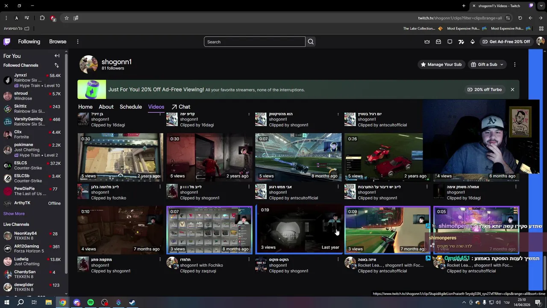The width and height of the screenshot is (547, 308).
Task: Open the shroud channel in the sidebar
Action: point(32,96)
